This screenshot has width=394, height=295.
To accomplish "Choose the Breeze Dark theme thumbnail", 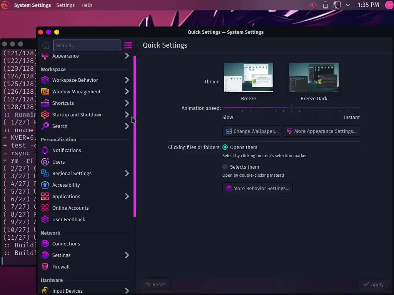I will 314,77.
